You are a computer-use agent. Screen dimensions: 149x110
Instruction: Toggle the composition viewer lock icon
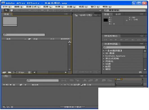click(76, 15)
